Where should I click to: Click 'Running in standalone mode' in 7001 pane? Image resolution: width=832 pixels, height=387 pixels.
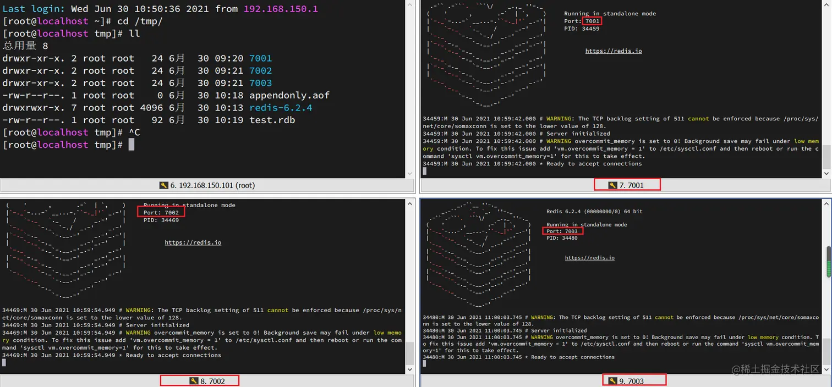pyautogui.click(x=610, y=14)
